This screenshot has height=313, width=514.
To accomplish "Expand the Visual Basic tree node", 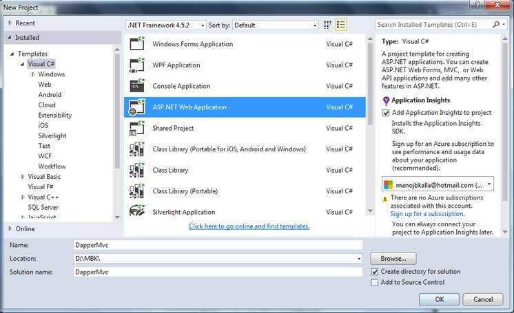I will pyautogui.click(x=23, y=177).
